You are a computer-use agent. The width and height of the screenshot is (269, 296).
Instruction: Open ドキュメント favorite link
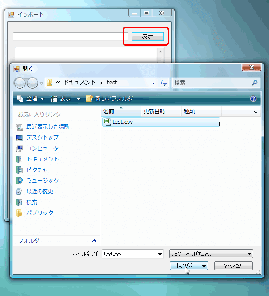(42, 159)
